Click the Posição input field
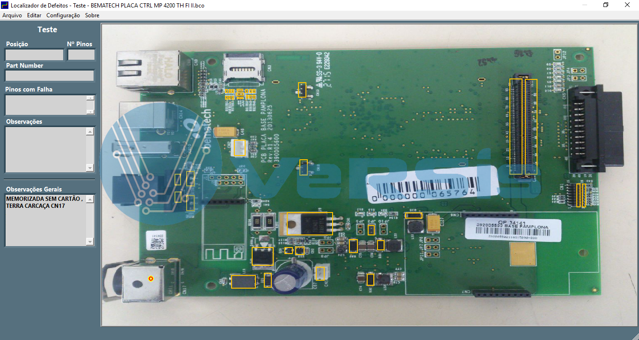The width and height of the screenshot is (639, 340). click(34, 55)
